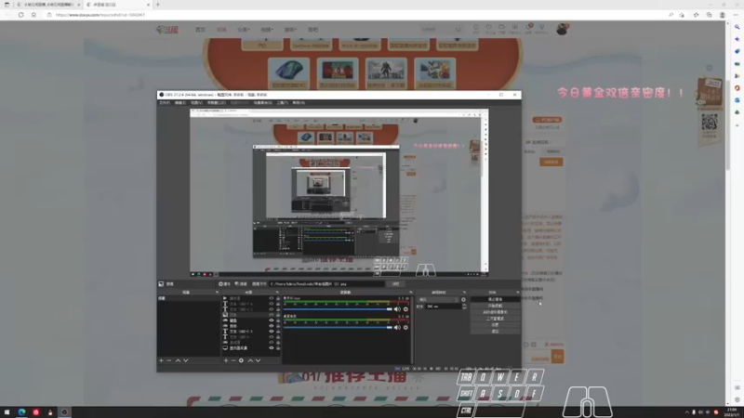This screenshot has width=744, height=418.
Task: Open source Filters (滤镜) in OBS toolbar
Action: point(241,284)
